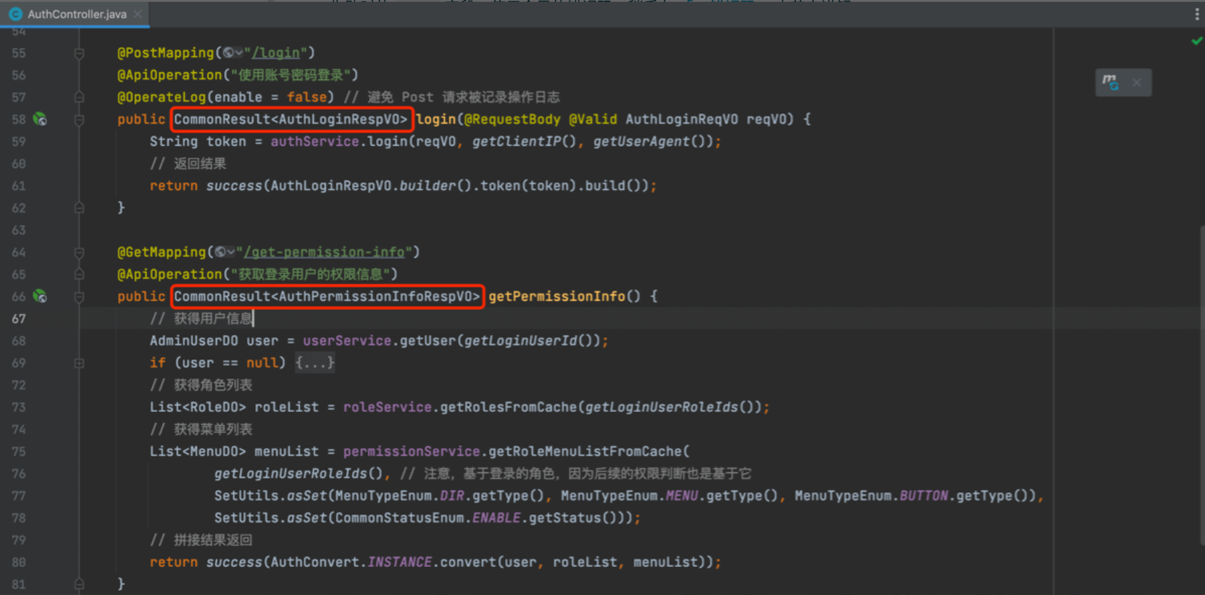Click the globe icon in the GetMapping annotation

click(221, 252)
